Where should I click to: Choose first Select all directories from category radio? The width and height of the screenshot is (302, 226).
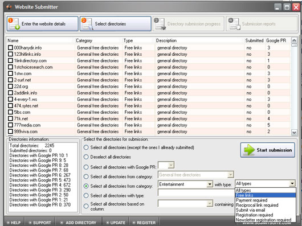(x=86, y=176)
